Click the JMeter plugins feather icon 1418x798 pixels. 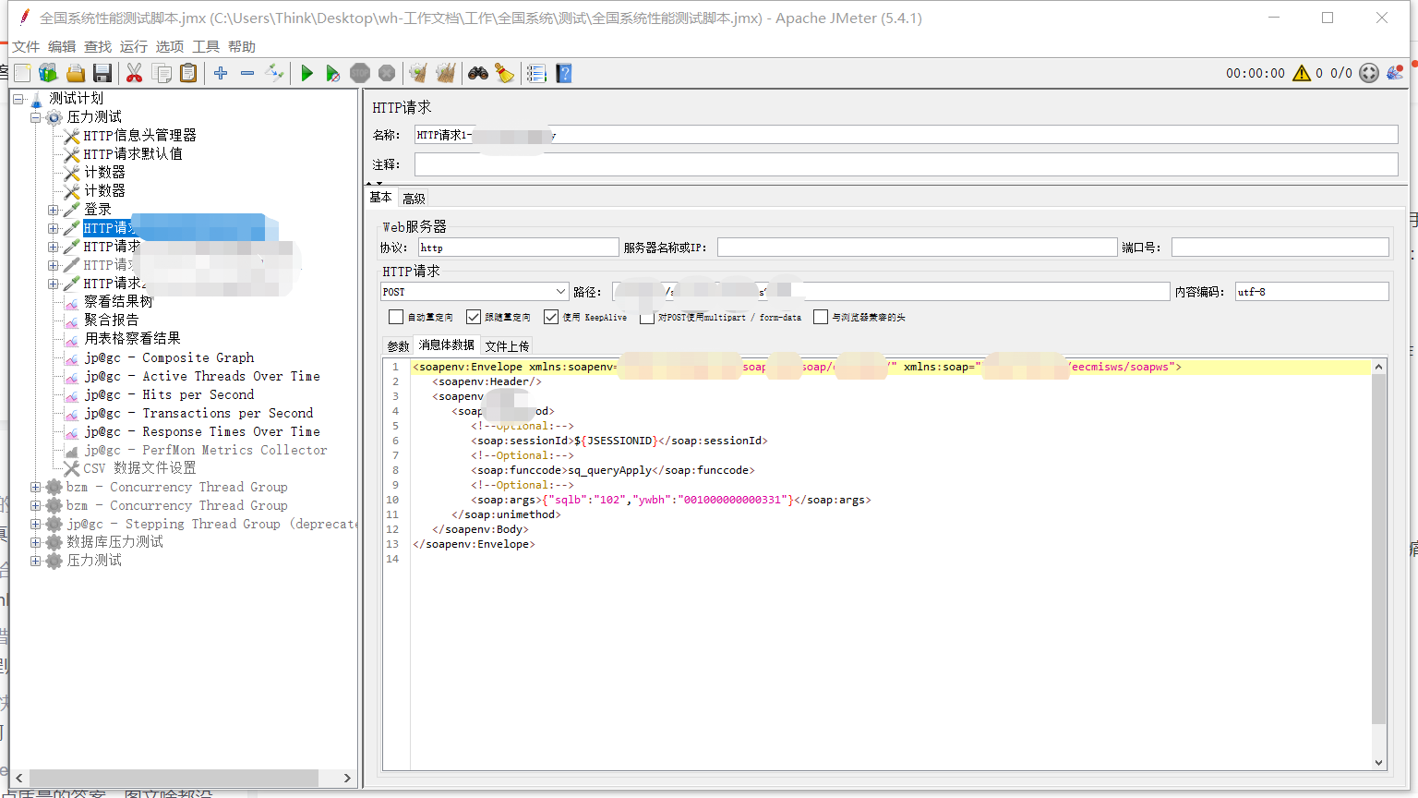point(1394,72)
